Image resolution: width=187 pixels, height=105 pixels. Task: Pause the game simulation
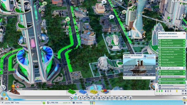2,103
